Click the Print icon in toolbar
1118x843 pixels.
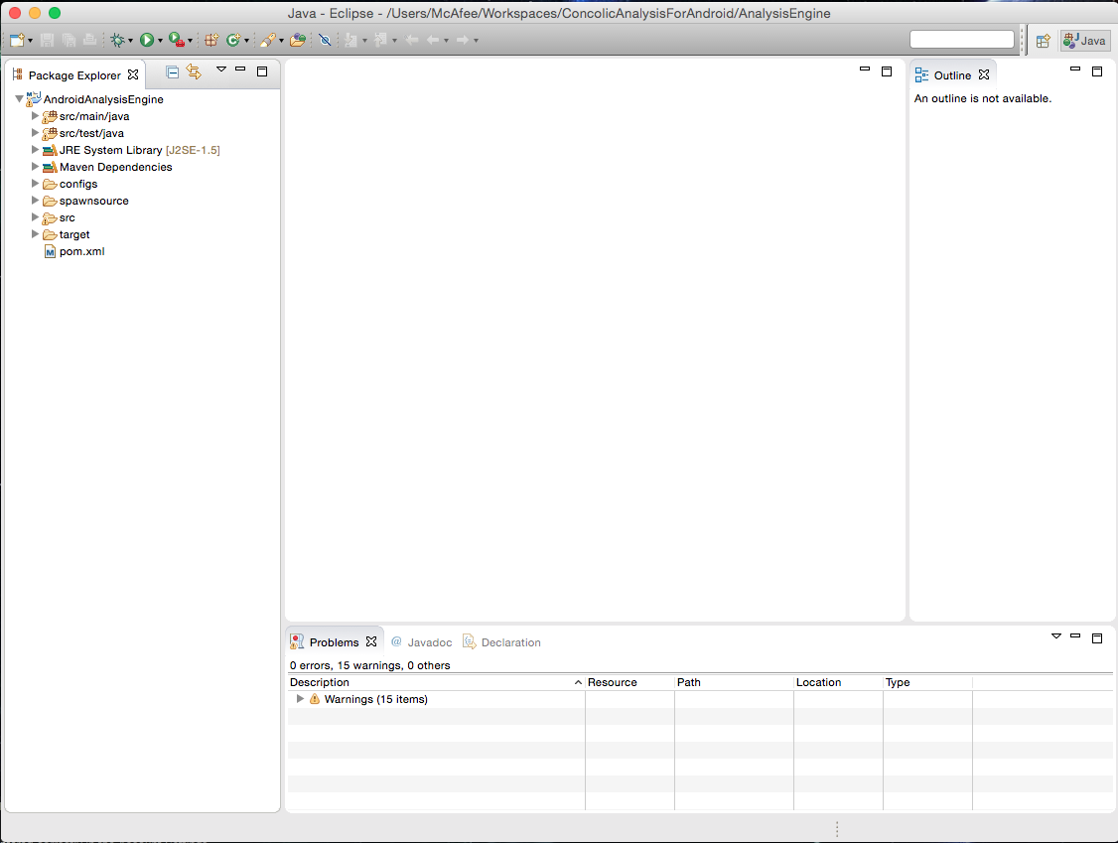(89, 40)
